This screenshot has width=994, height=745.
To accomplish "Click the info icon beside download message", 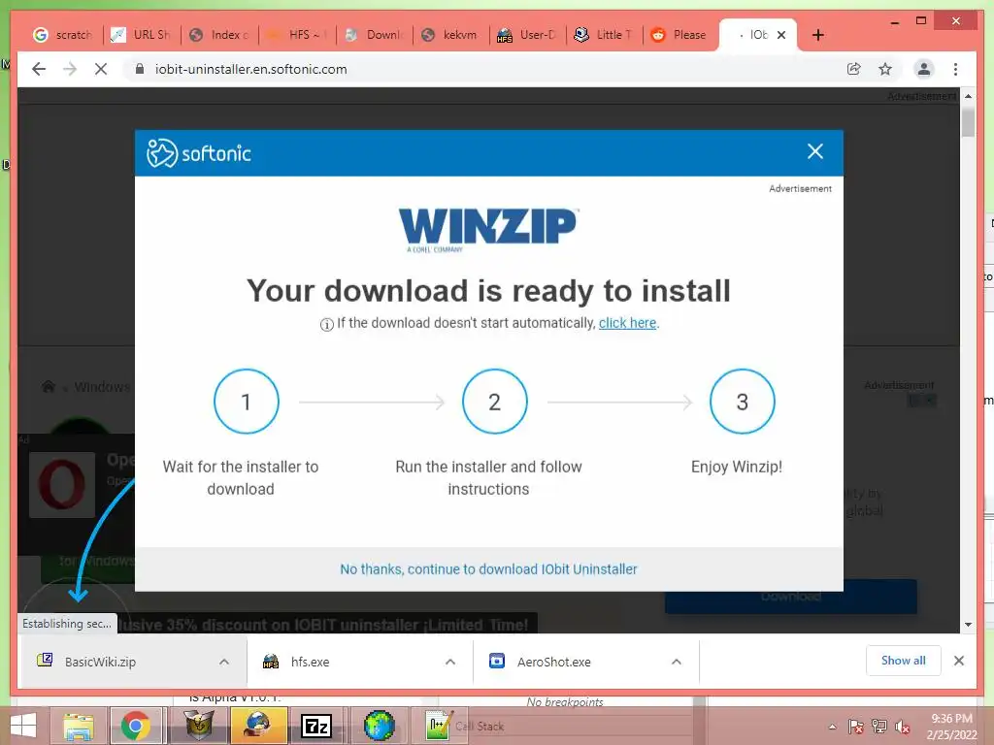I will (327, 324).
